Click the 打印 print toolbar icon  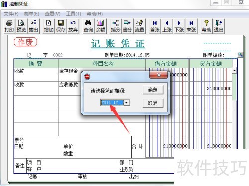[x=9, y=26]
